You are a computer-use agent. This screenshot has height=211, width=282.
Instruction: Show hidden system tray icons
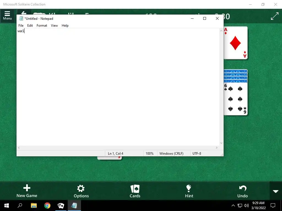point(233,206)
